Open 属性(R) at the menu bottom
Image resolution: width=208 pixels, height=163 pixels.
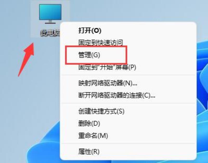(89, 152)
